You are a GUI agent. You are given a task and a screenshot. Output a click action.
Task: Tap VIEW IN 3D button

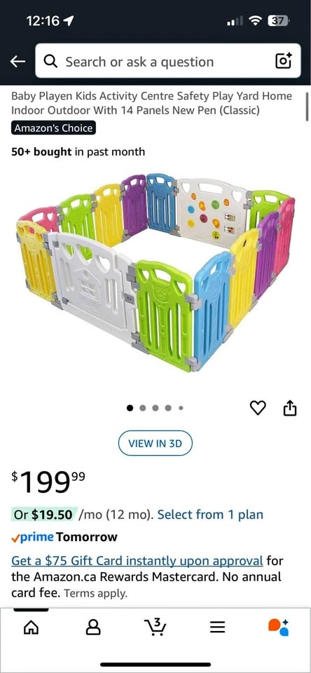tap(155, 443)
